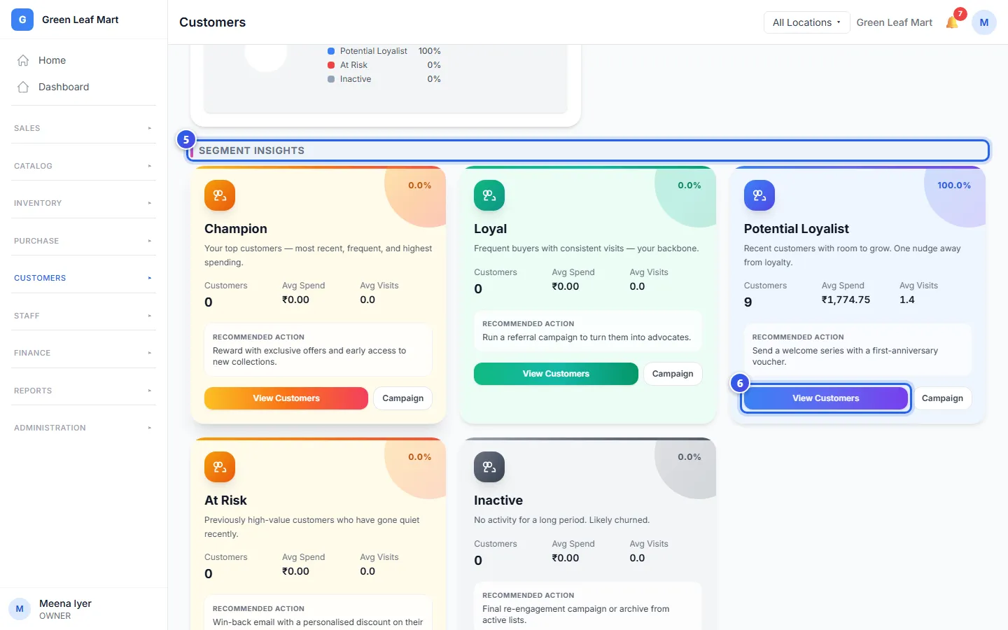Expand the Reports sidebar section
This screenshot has height=630, width=1008.
tap(83, 391)
